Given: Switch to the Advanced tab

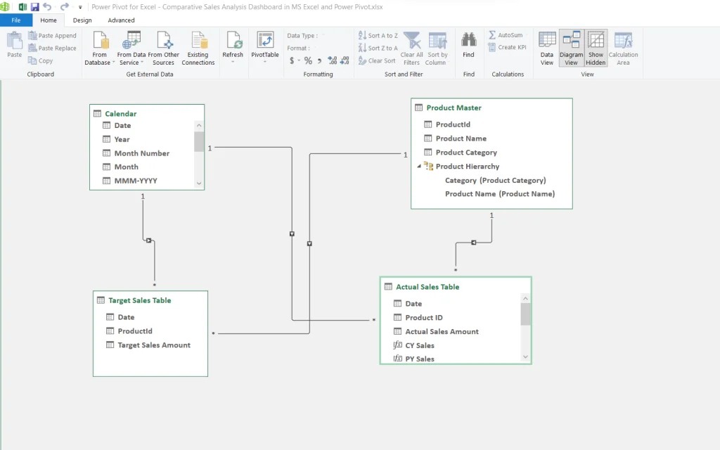Looking at the screenshot, I should click(121, 20).
